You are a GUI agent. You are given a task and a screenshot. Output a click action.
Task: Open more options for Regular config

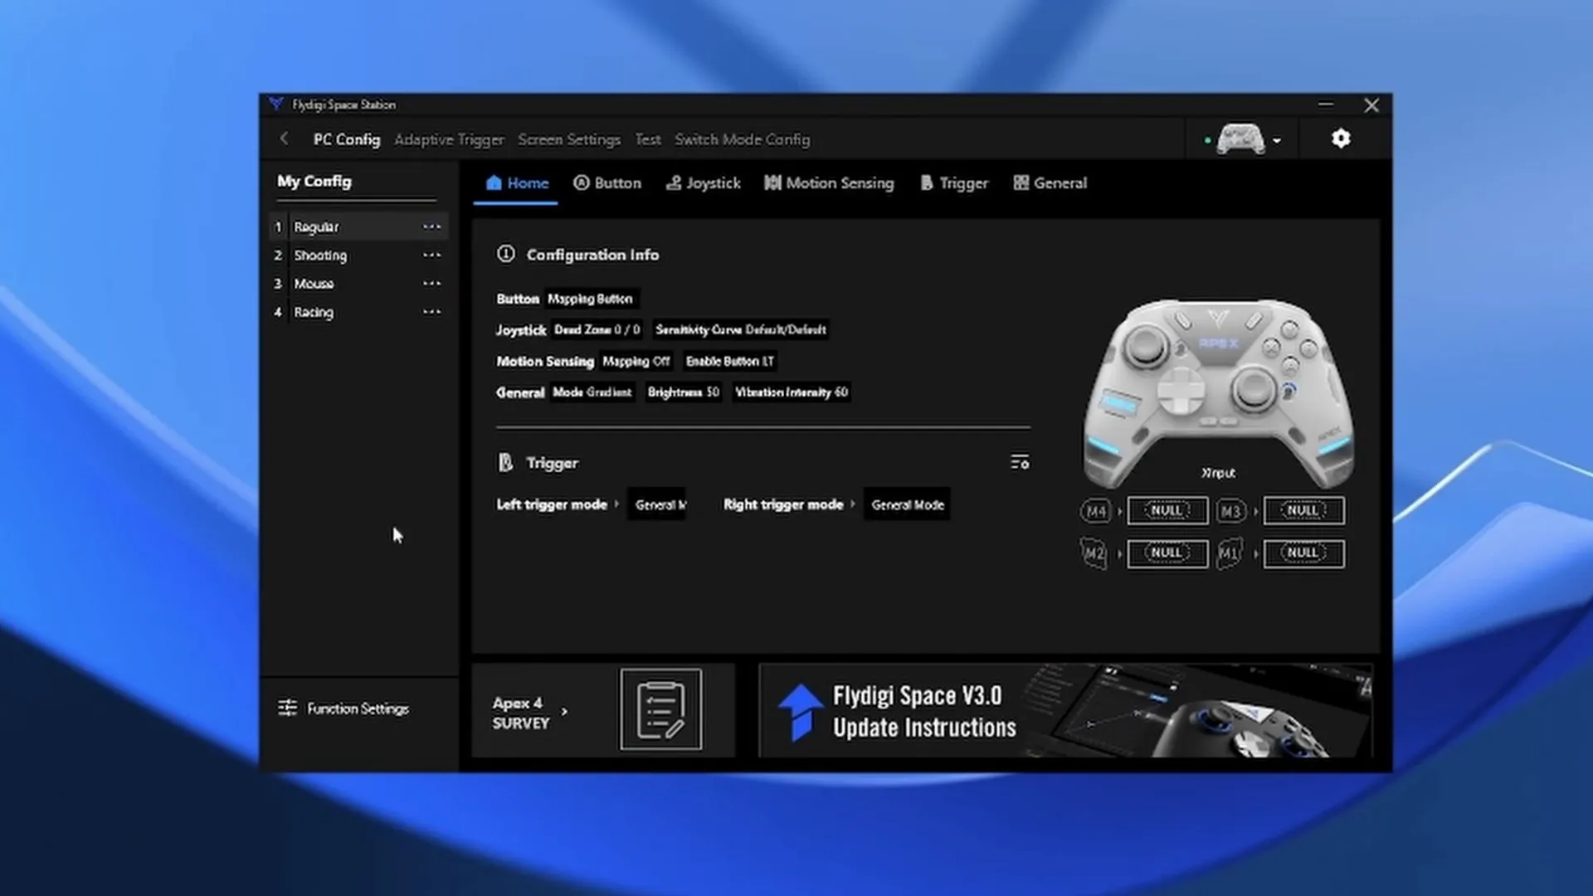[431, 226]
